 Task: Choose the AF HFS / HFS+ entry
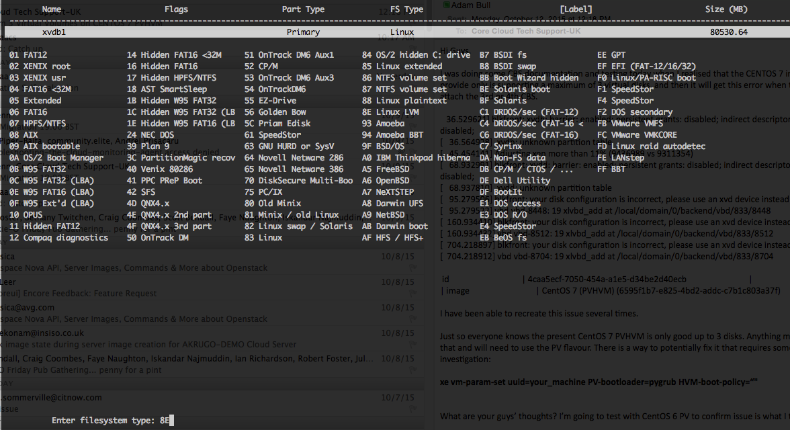click(x=393, y=238)
